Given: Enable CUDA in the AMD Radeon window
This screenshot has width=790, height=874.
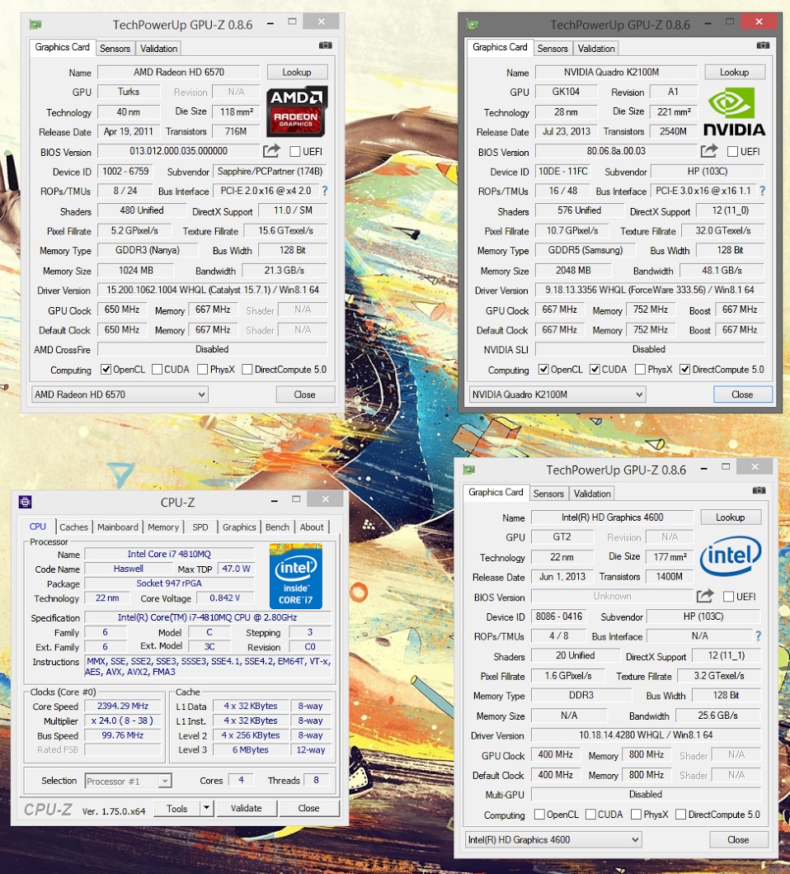Looking at the screenshot, I should [x=158, y=369].
